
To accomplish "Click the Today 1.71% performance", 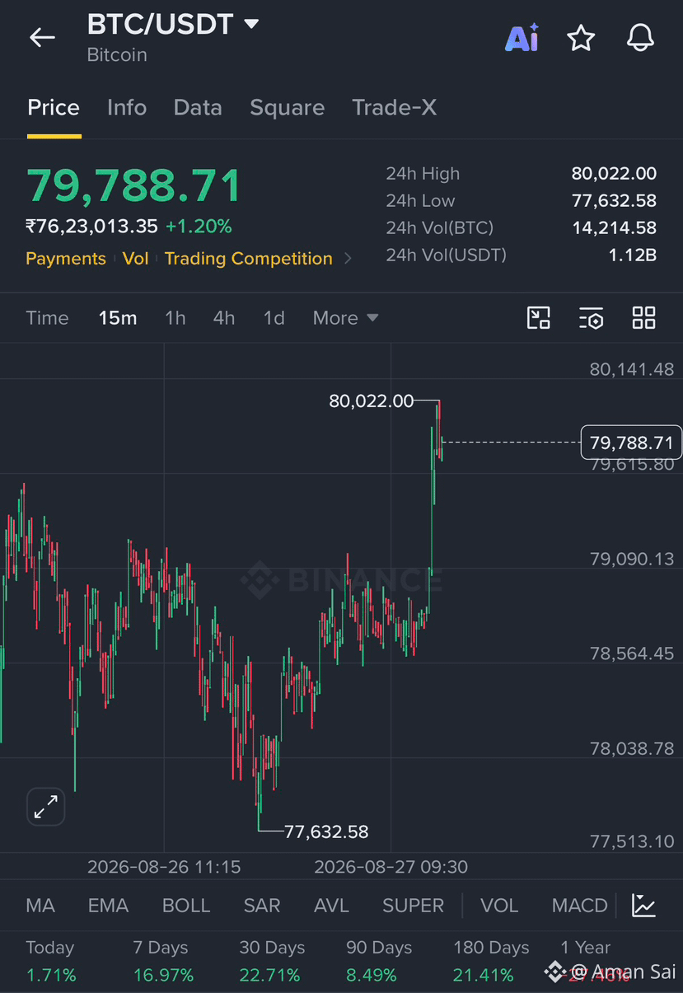I will click(50, 961).
